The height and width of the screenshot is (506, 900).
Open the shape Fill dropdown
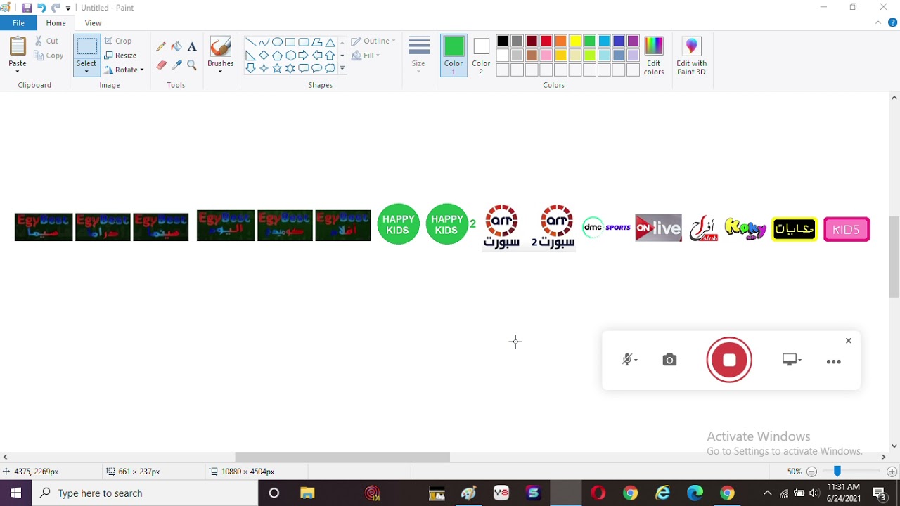[366, 56]
